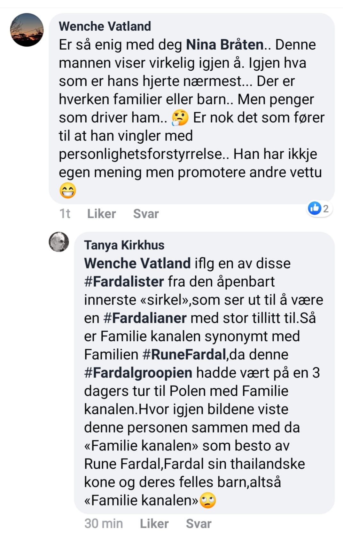Like Tanya Kirkhus's reply with Liker
The width and height of the screenshot is (343, 555).
click(154, 524)
